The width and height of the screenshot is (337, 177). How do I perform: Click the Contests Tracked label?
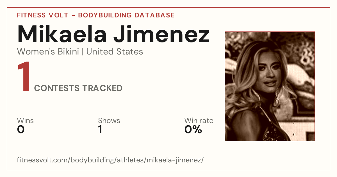tap(78, 88)
